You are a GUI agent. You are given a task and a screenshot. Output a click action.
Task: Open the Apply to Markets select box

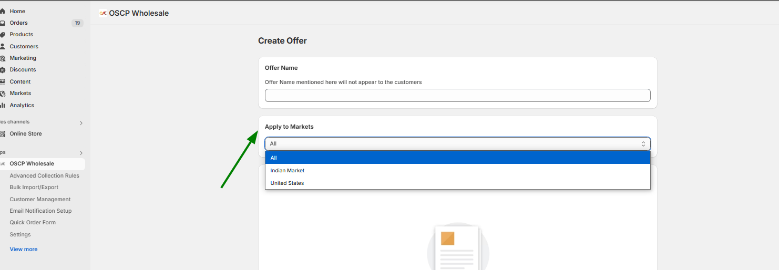(458, 144)
